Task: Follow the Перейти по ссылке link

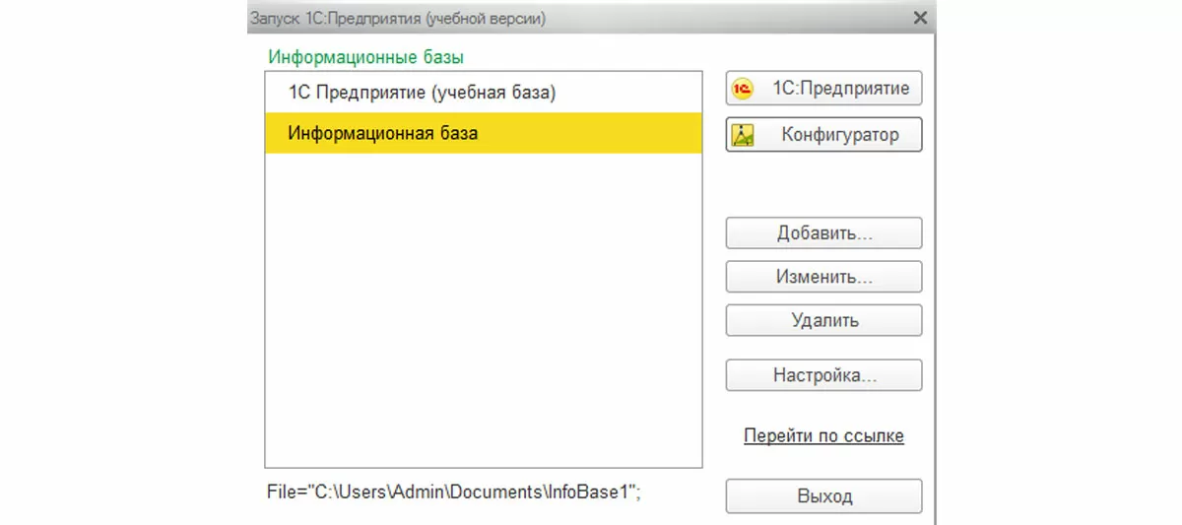Action: coord(823,435)
